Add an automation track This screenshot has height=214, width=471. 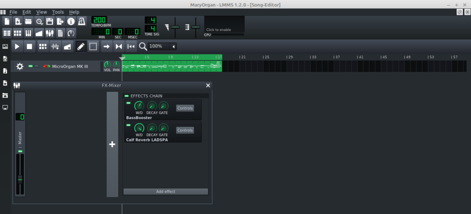[68, 47]
